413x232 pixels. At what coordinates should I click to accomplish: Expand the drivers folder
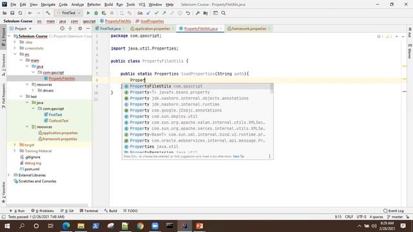coord(33,90)
